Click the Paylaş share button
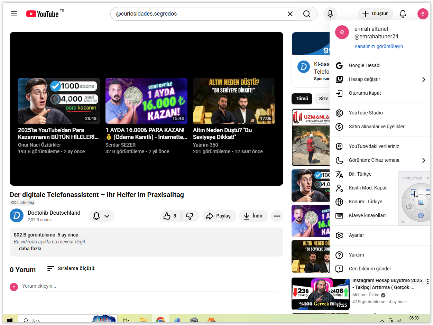 (219, 216)
